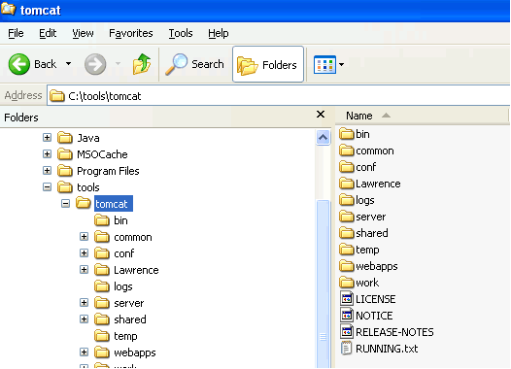Expand the Lawrence folder in tree
Screen dimensions: 511x369
click(x=85, y=269)
